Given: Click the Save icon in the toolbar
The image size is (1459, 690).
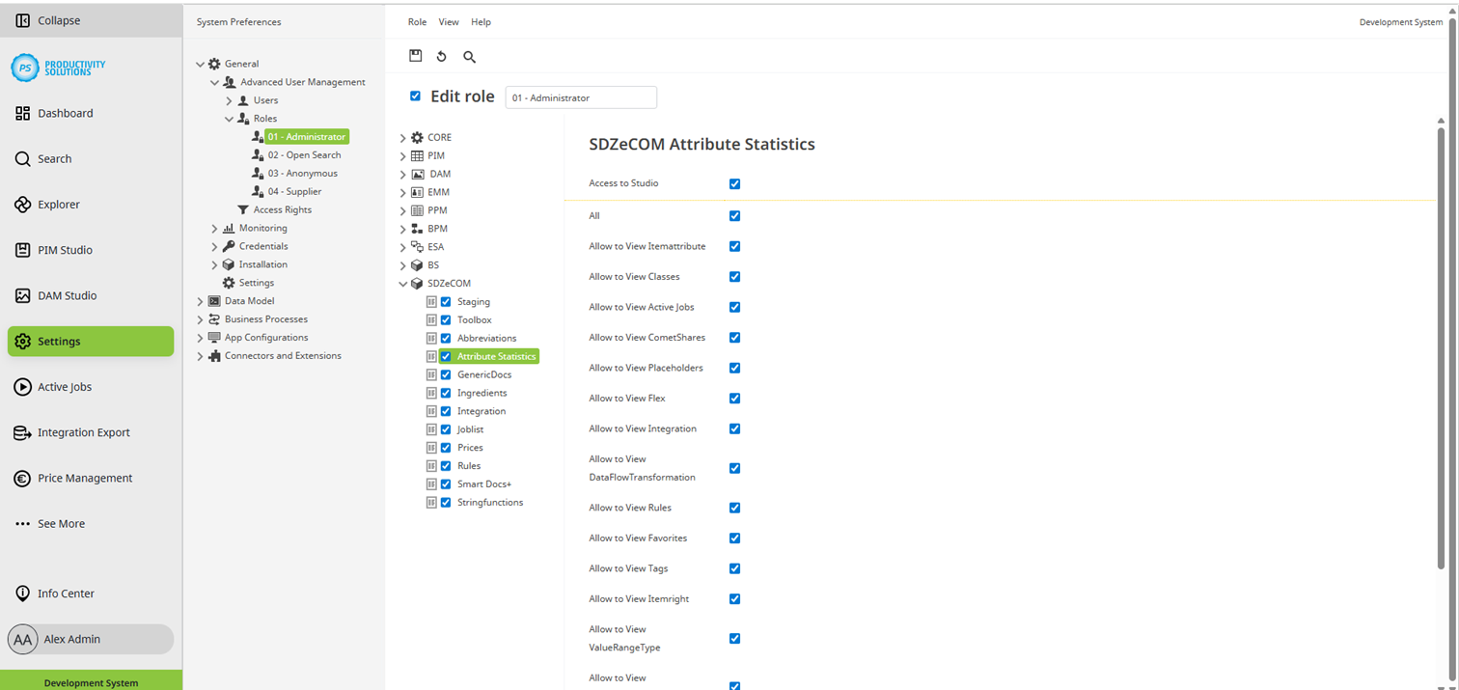Looking at the screenshot, I should click(416, 56).
